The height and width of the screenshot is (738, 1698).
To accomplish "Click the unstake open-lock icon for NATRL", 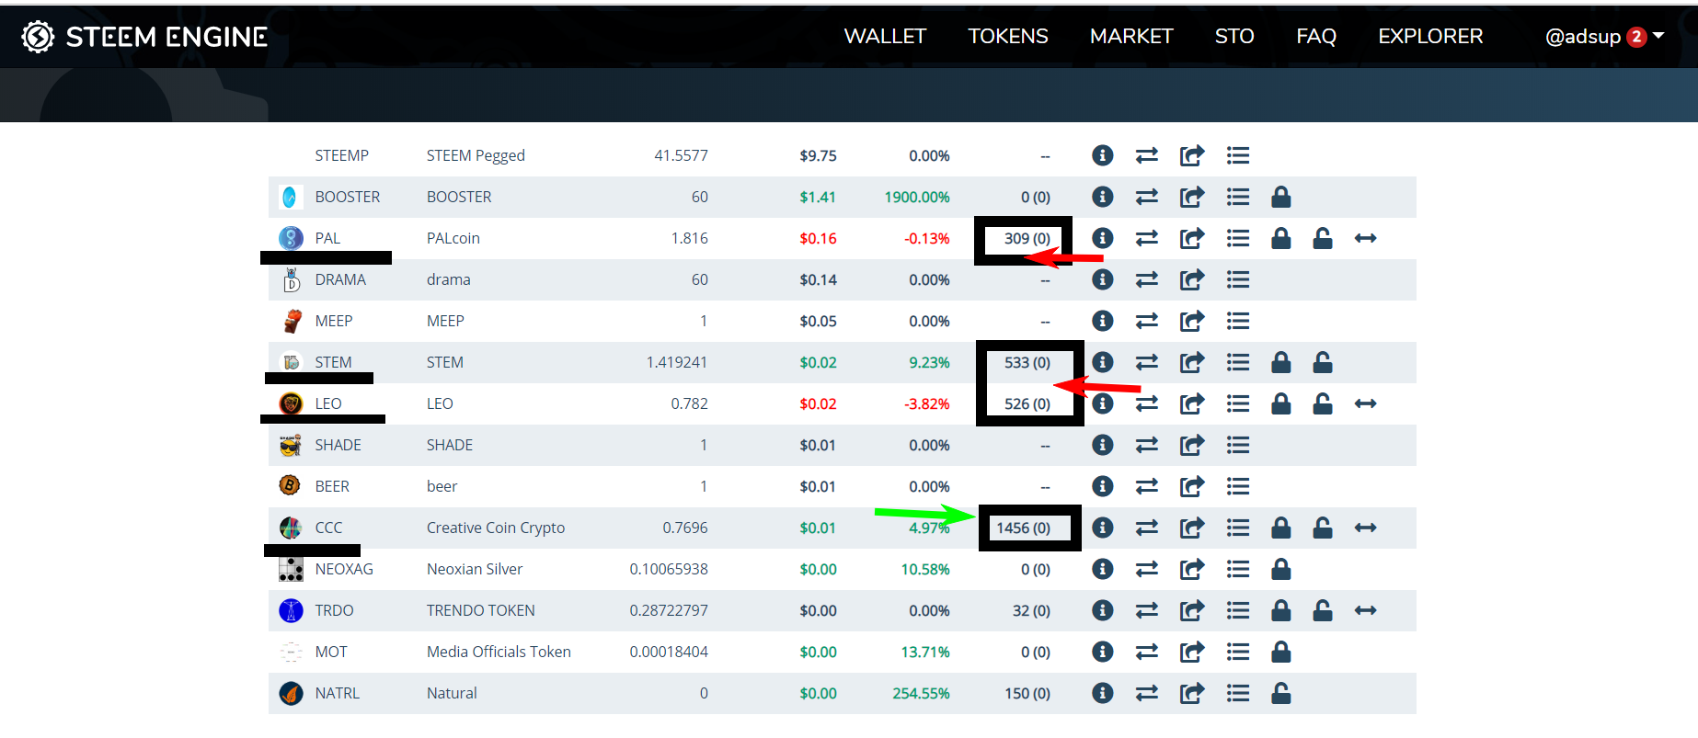I will coord(1280,693).
